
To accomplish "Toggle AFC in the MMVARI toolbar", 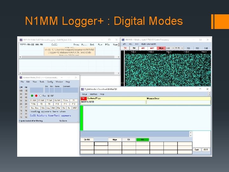I will pos(143,48).
